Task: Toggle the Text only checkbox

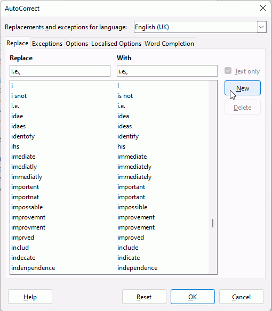Action: tap(228, 71)
